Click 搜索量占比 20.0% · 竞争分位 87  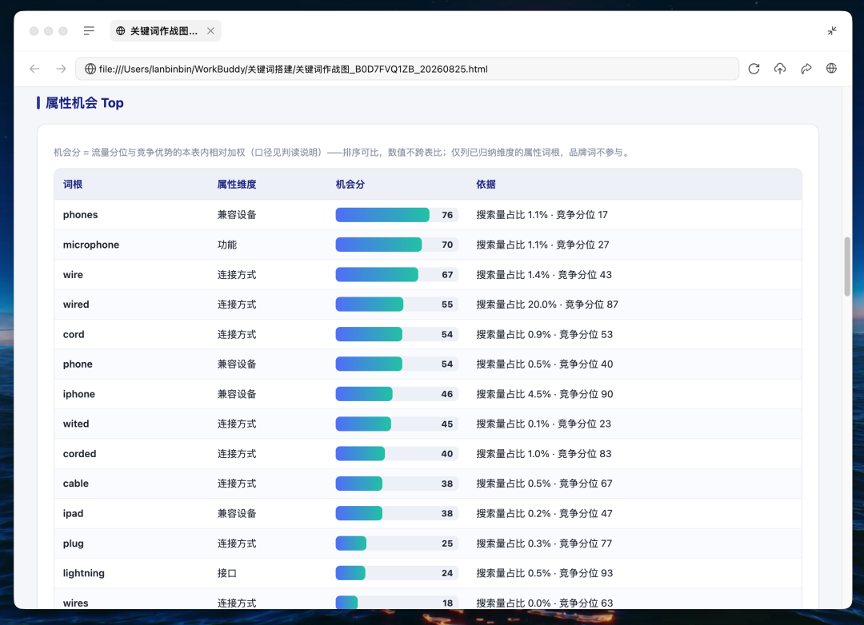click(x=547, y=304)
